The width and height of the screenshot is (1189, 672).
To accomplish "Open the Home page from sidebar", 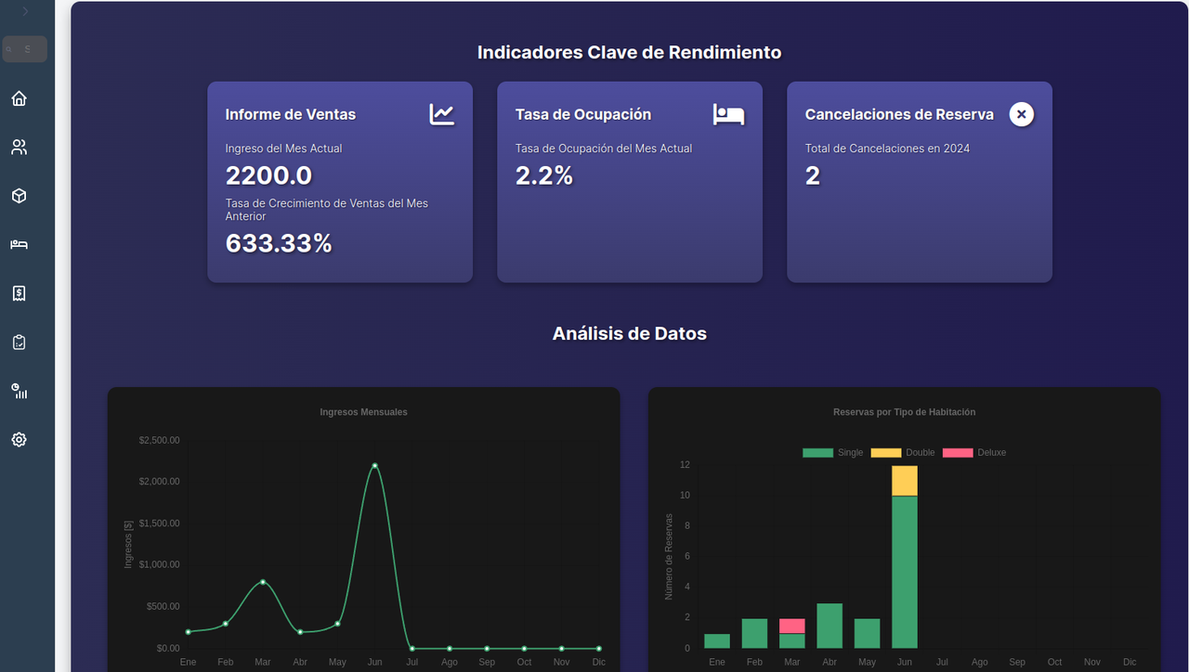I will point(19,98).
